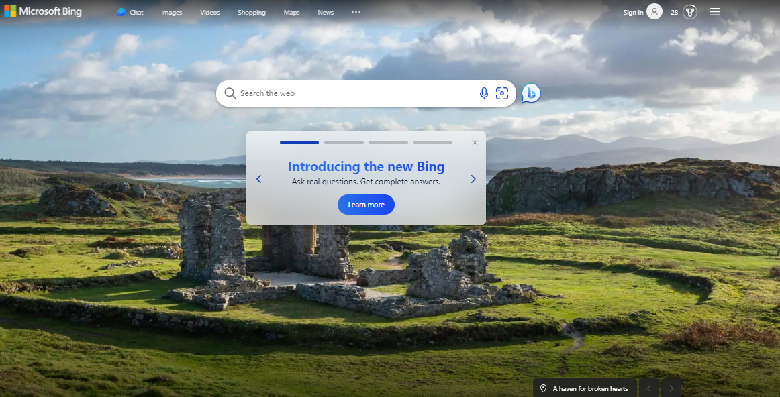Open Microsoft Rewards with the trophy icon
This screenshot has height=397, width=780.
click(689, 11)
